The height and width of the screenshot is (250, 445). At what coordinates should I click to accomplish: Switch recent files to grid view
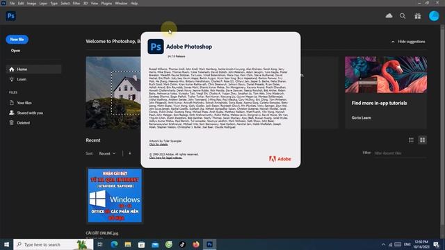pos(422,140)
